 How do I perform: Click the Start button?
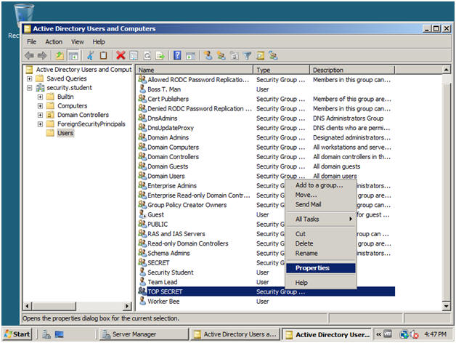click(17, 334)
